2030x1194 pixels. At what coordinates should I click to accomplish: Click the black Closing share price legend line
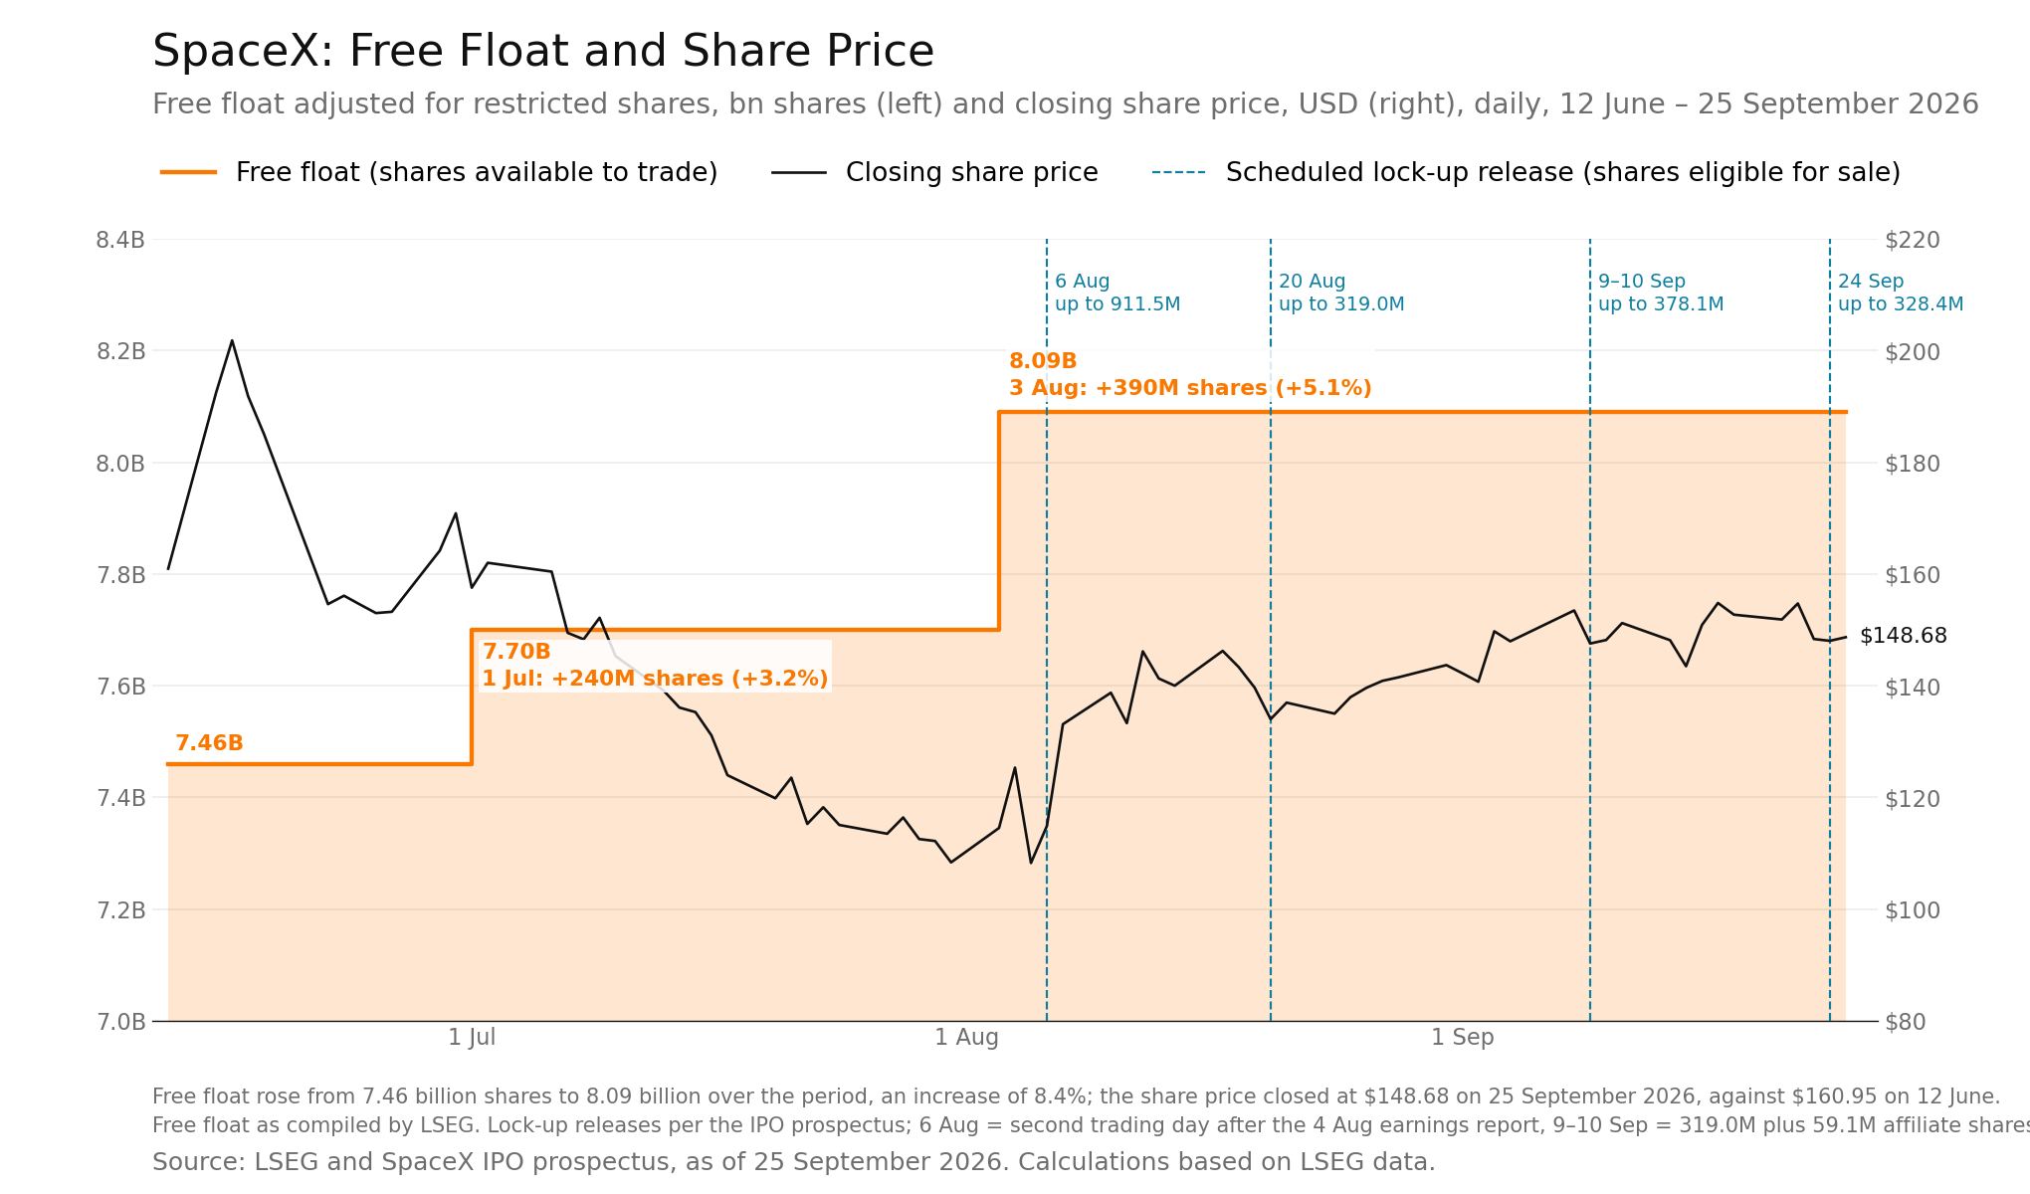click(x=798, y=172)
